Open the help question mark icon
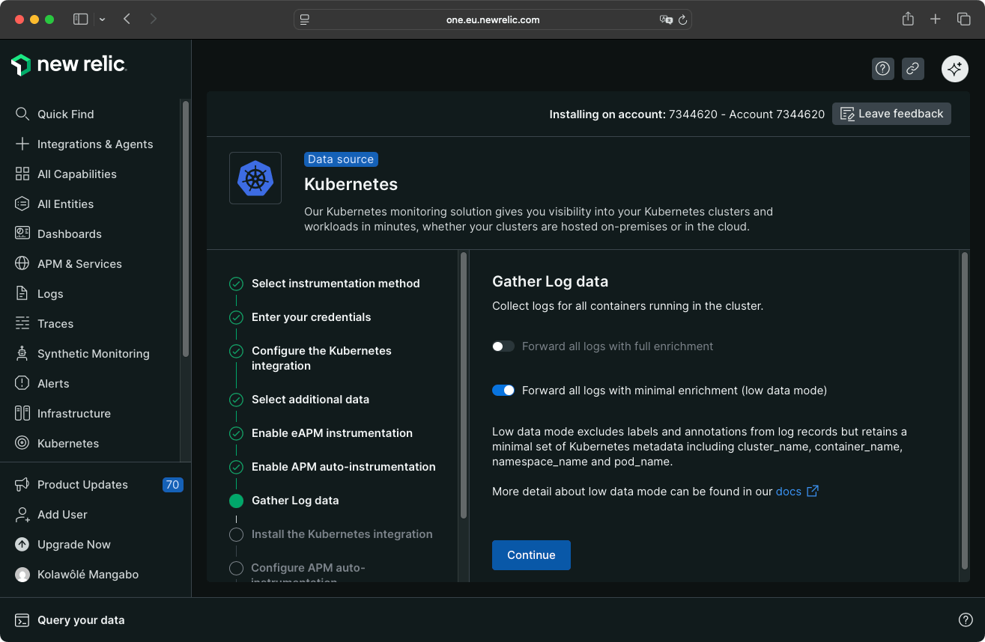985x642 pixels. click(x=882, y=68)
